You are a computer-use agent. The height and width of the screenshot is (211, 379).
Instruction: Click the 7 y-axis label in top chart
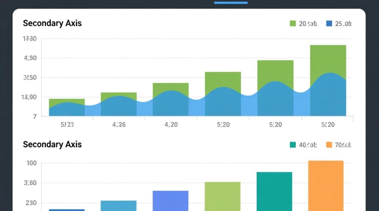tap(35, 116)
